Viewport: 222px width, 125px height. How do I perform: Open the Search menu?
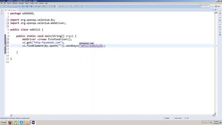click(27, 3)
